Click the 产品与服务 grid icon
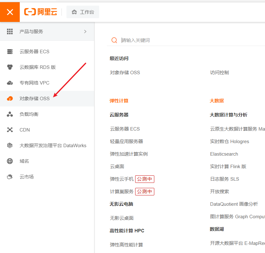 [10, 31]
